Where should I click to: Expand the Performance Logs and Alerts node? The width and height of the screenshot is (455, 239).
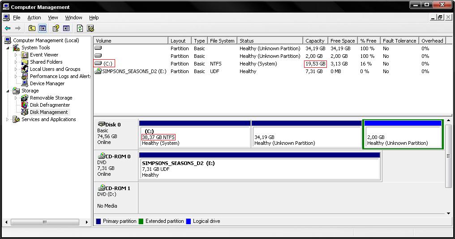pos(16,76)
